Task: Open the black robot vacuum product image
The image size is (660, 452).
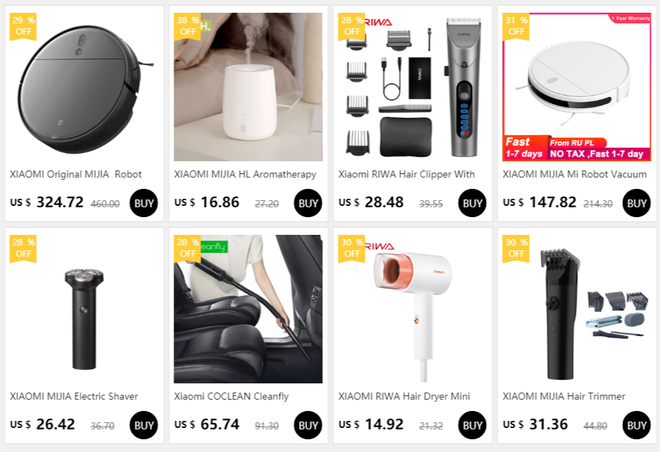Action: [84, 86]
